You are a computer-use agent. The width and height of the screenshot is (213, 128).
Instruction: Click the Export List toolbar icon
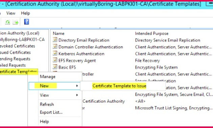[16, 22]
